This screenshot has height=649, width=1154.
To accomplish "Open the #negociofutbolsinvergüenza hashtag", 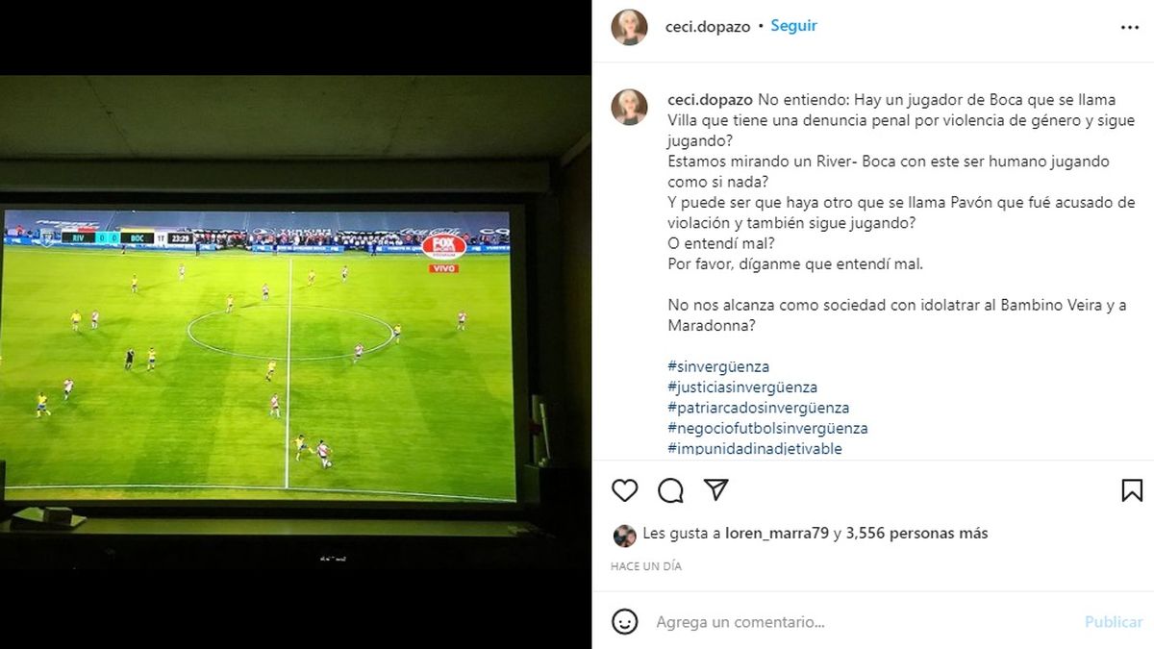I will point(767,428).
